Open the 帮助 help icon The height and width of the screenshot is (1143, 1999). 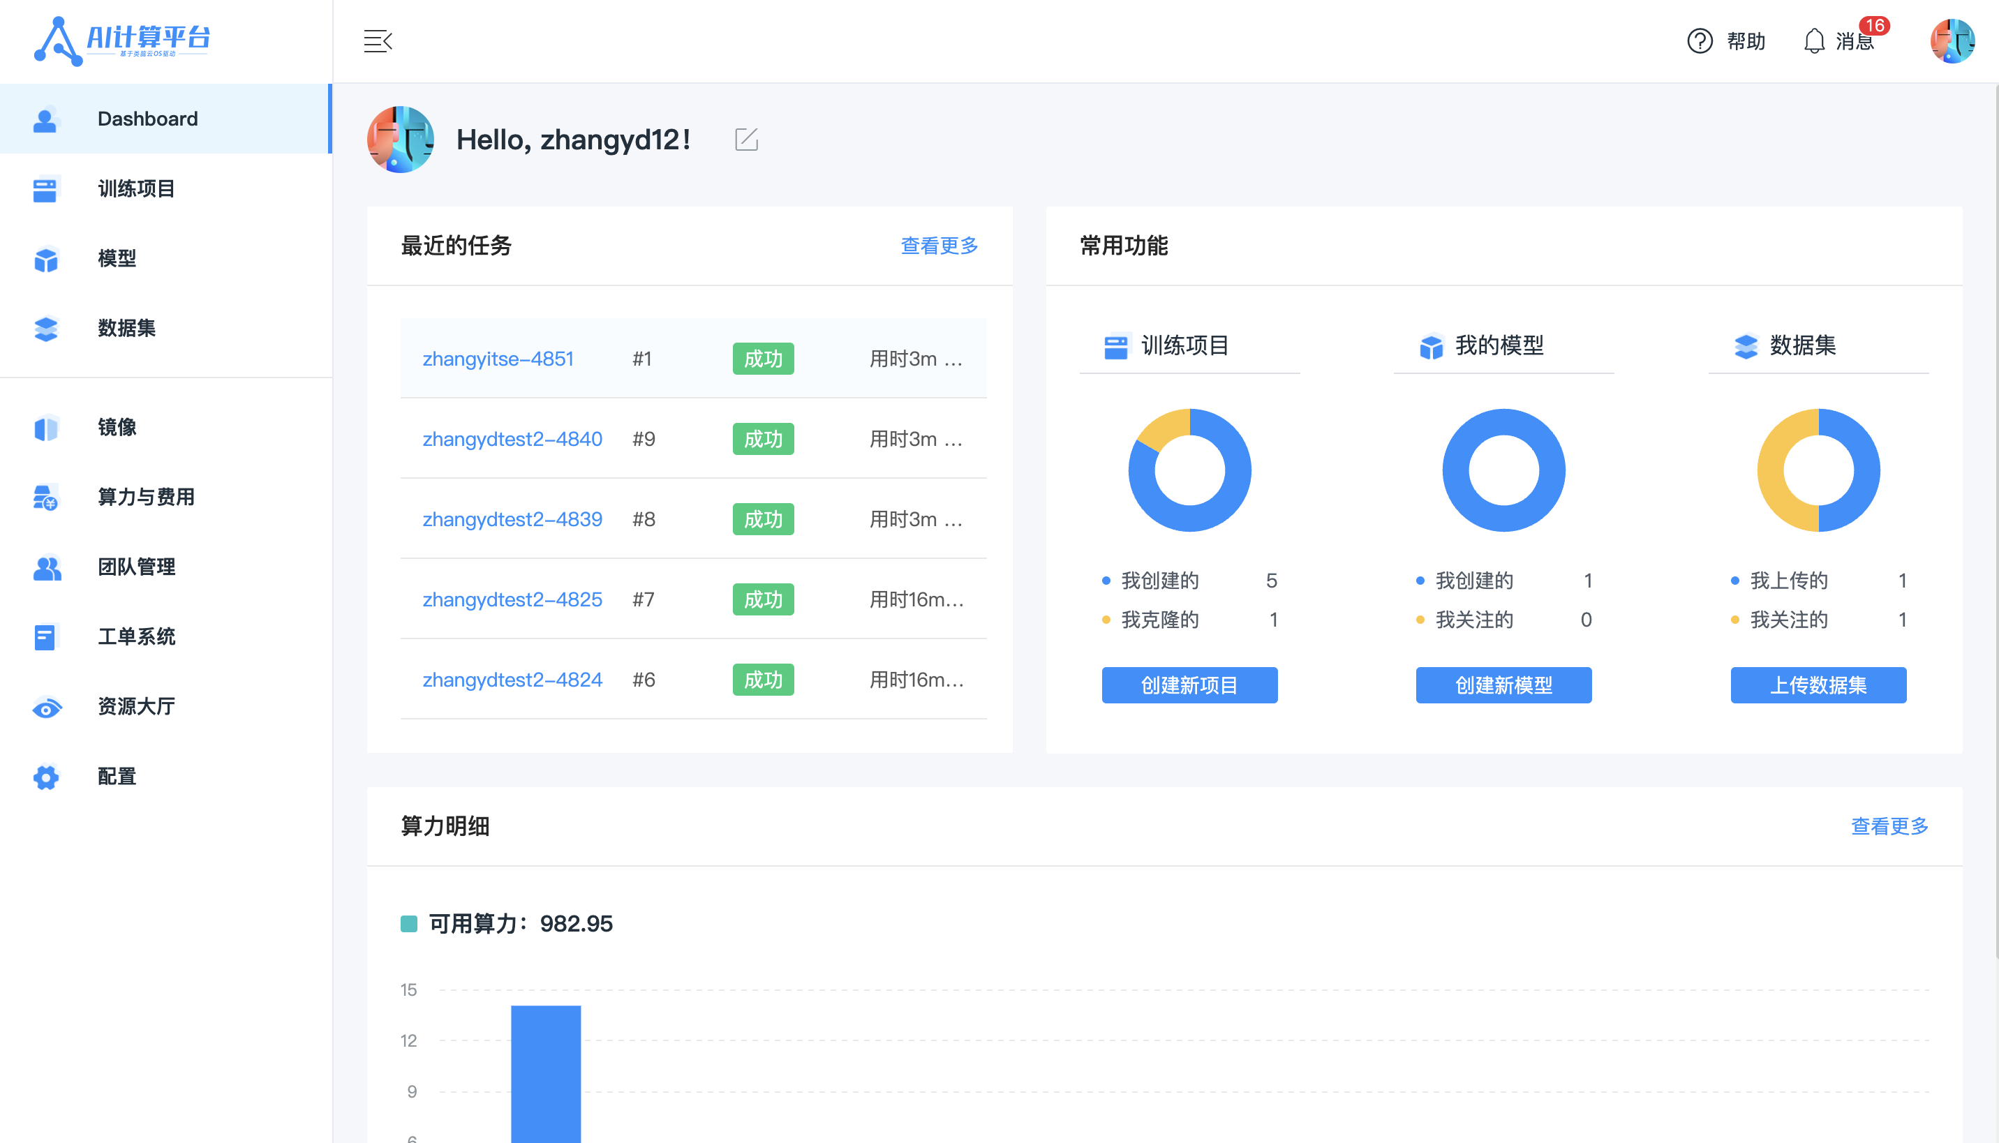[1700, 40]
